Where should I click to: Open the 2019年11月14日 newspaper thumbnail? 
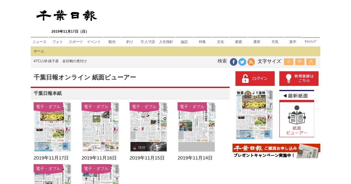point(196,127)
